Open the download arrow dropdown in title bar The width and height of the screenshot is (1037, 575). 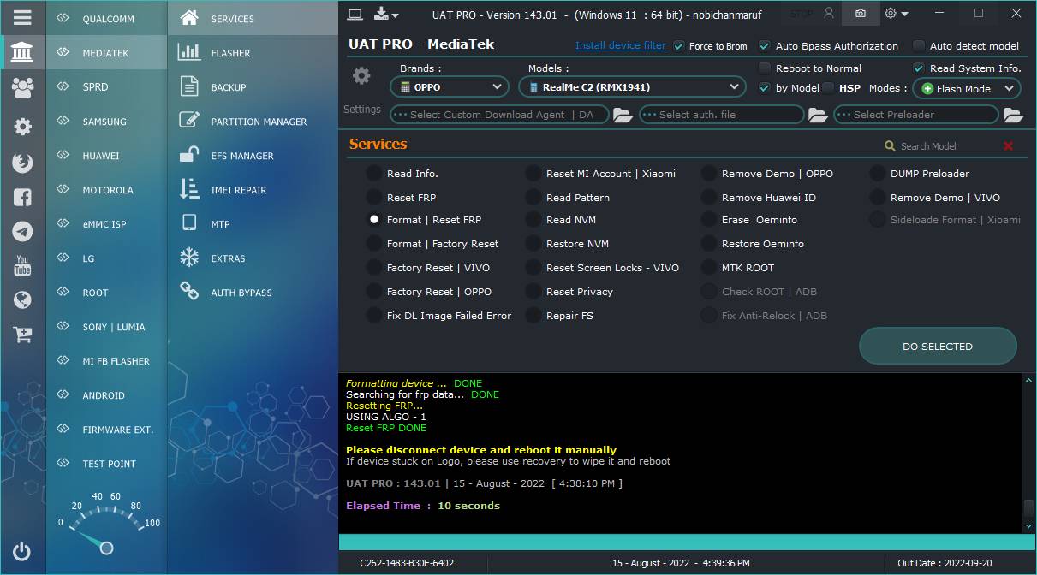[387, 14]
